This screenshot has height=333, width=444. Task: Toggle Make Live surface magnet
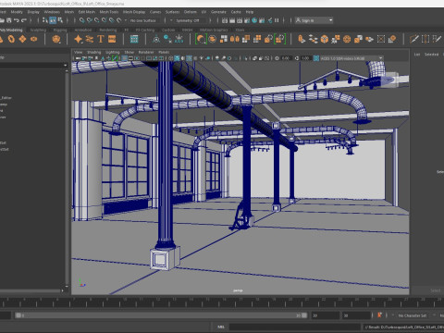[118, 20]
